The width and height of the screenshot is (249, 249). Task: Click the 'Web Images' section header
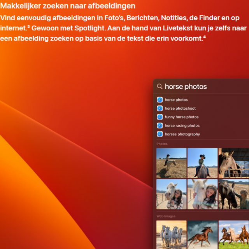click(166, 216)
